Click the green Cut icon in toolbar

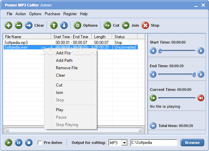point(107,25)
